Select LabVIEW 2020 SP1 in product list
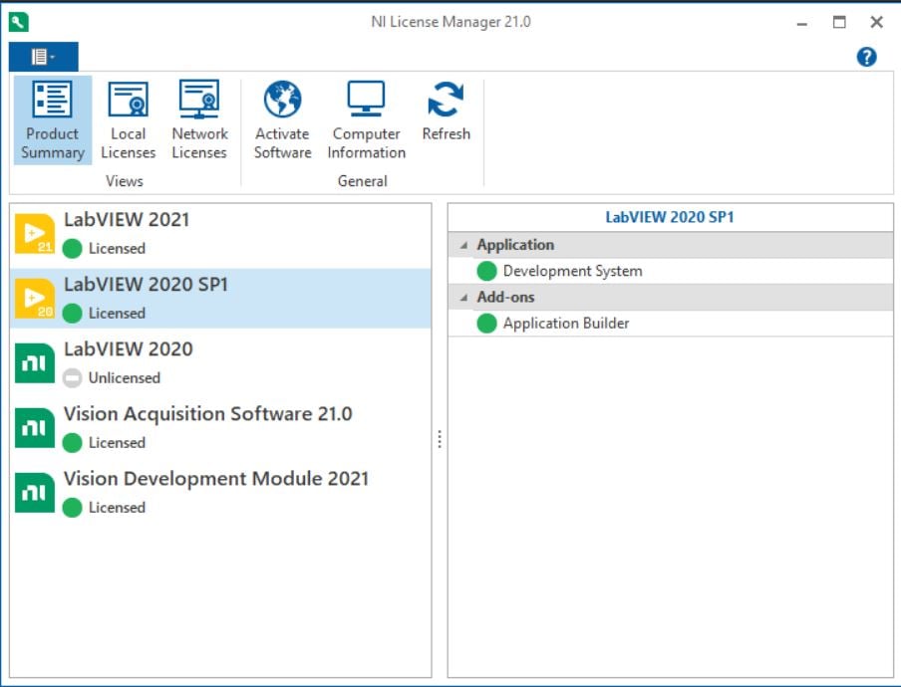The height and width of the screenshot is (687, 901). 220,299
